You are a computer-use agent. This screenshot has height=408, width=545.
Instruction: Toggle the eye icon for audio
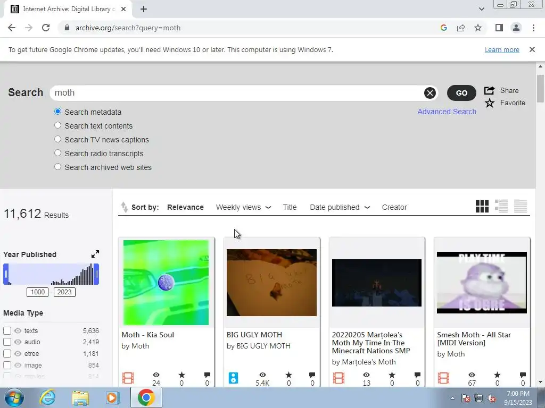(18, 342)
